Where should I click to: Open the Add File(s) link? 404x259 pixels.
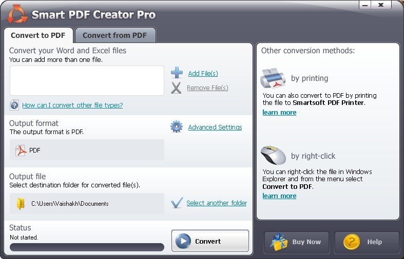point(203,74)
